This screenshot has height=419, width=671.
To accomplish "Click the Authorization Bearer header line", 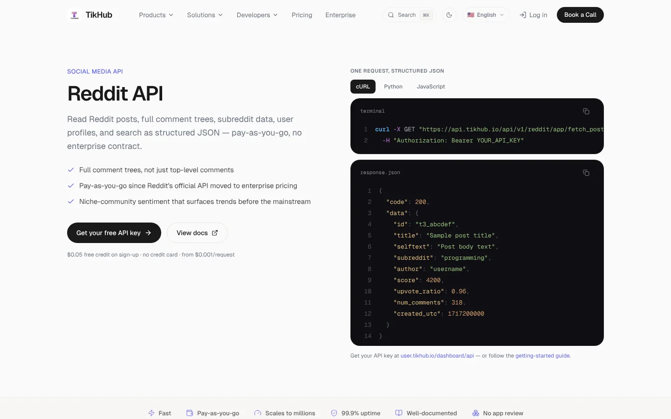I will tap(453, 141).
